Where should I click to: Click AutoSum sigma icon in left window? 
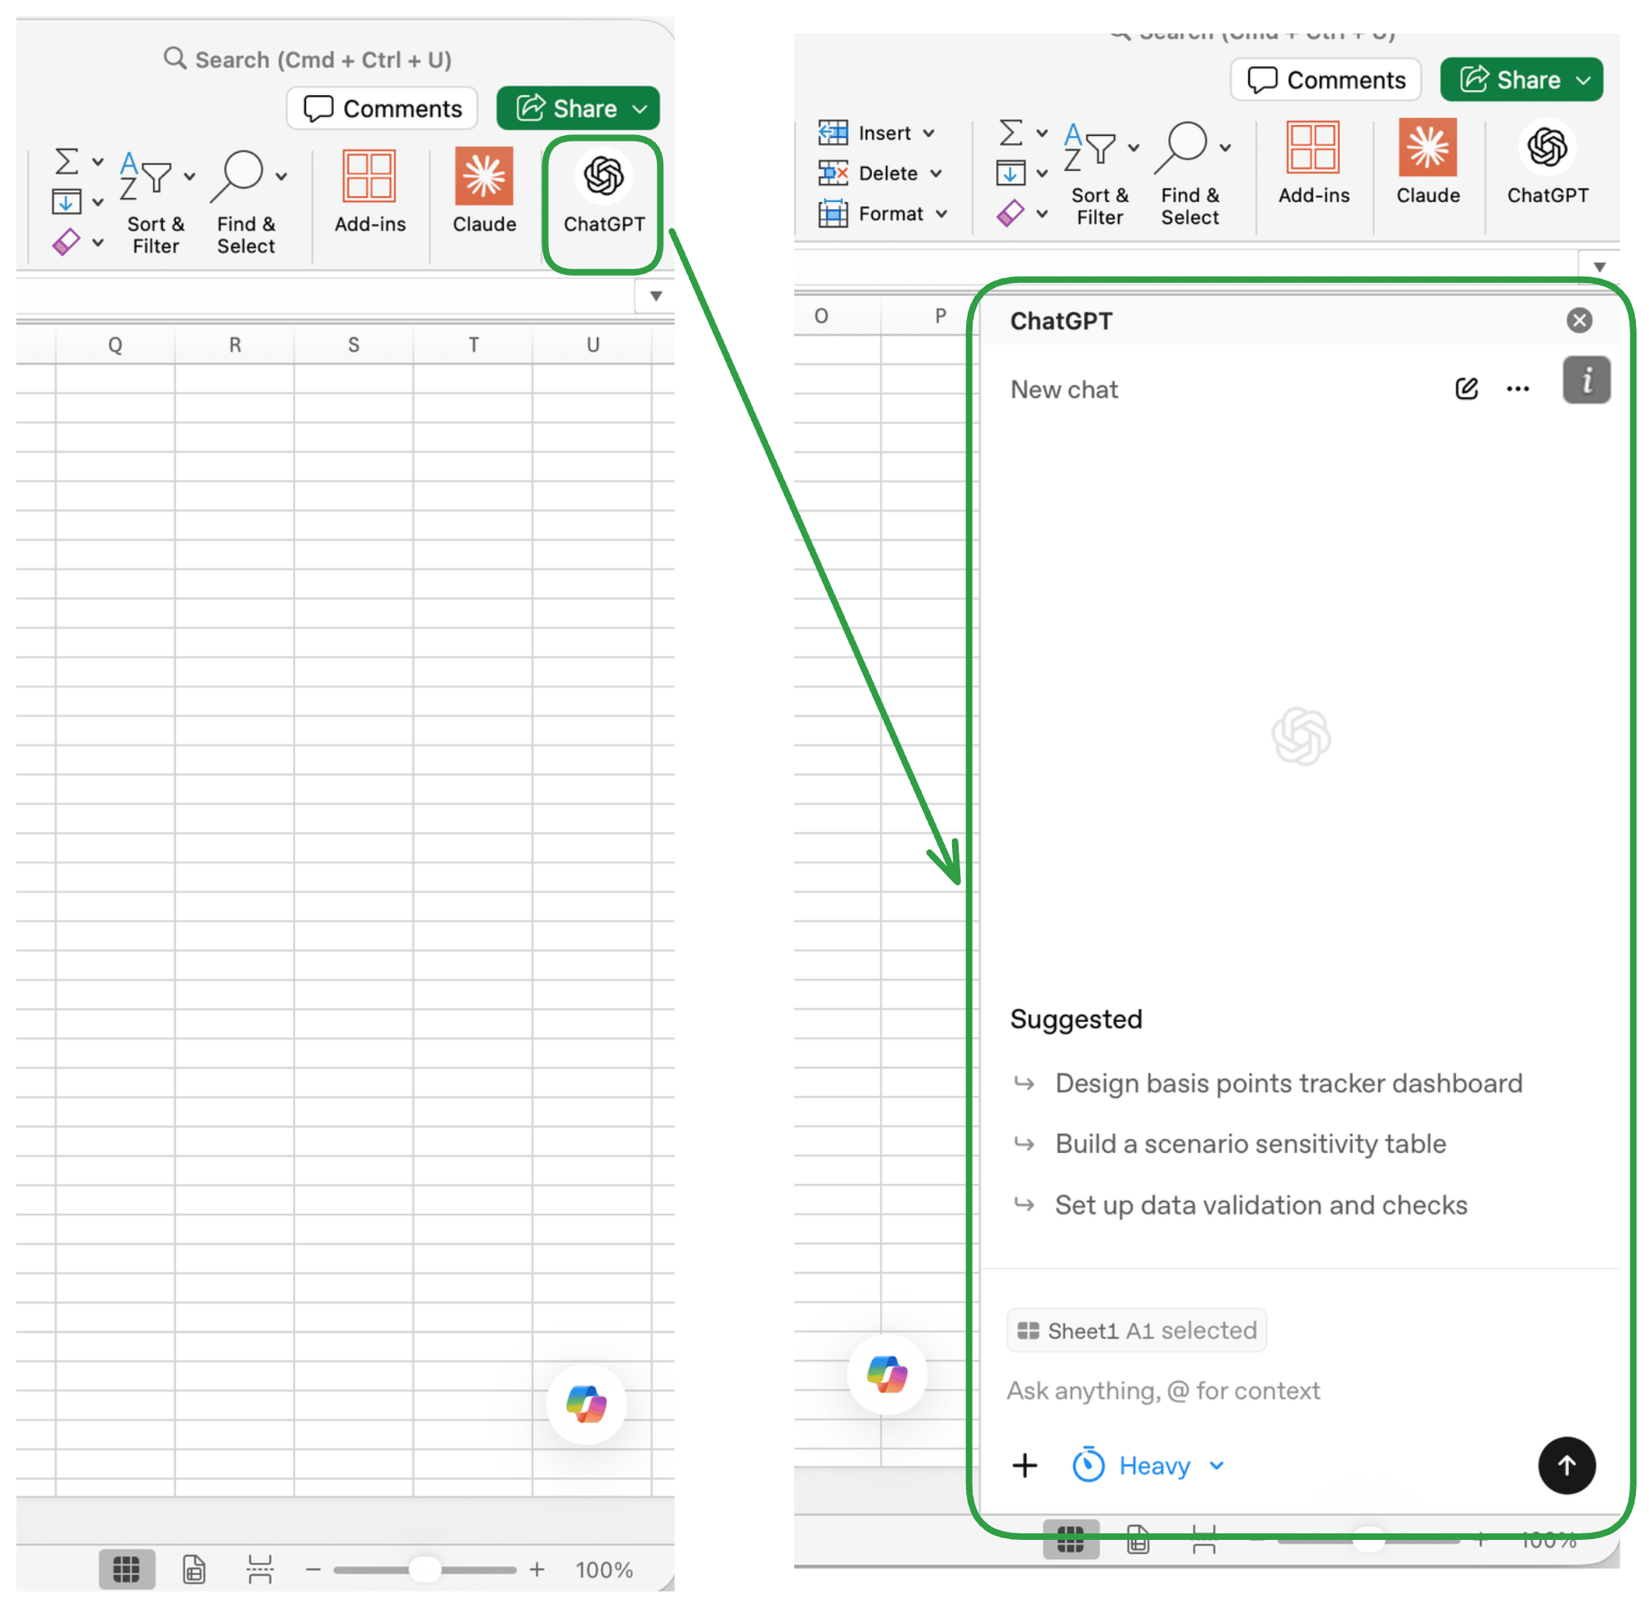[x=67, y=161]
